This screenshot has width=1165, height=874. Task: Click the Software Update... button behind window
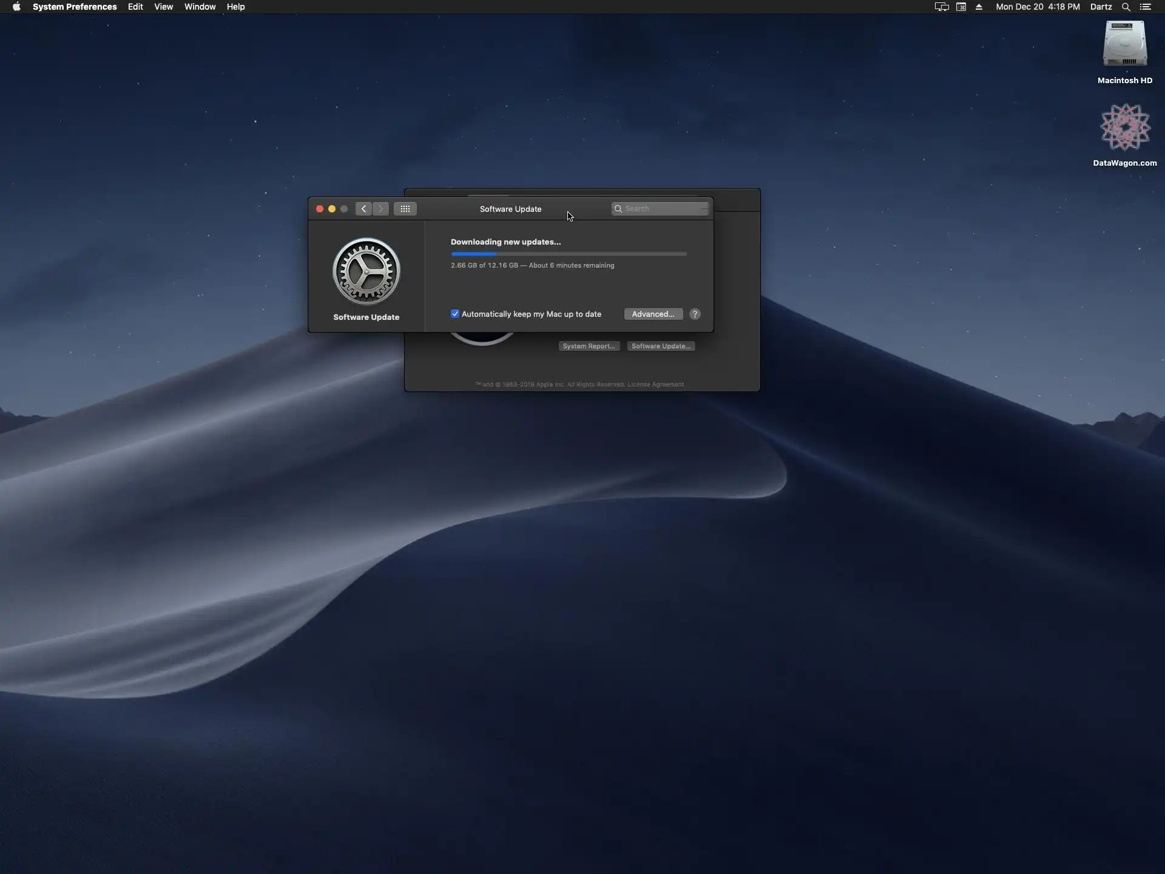point(661,346)
